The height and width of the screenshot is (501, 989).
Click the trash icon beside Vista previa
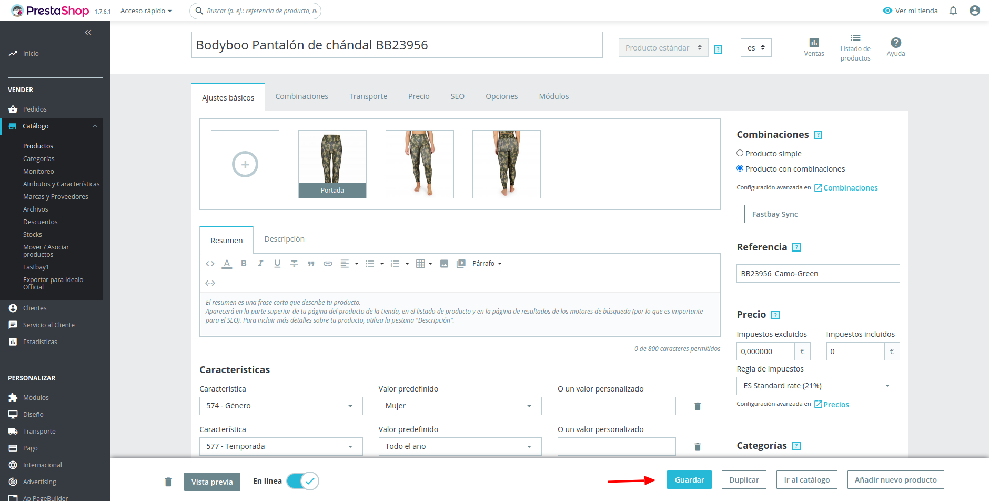(168, 482)
